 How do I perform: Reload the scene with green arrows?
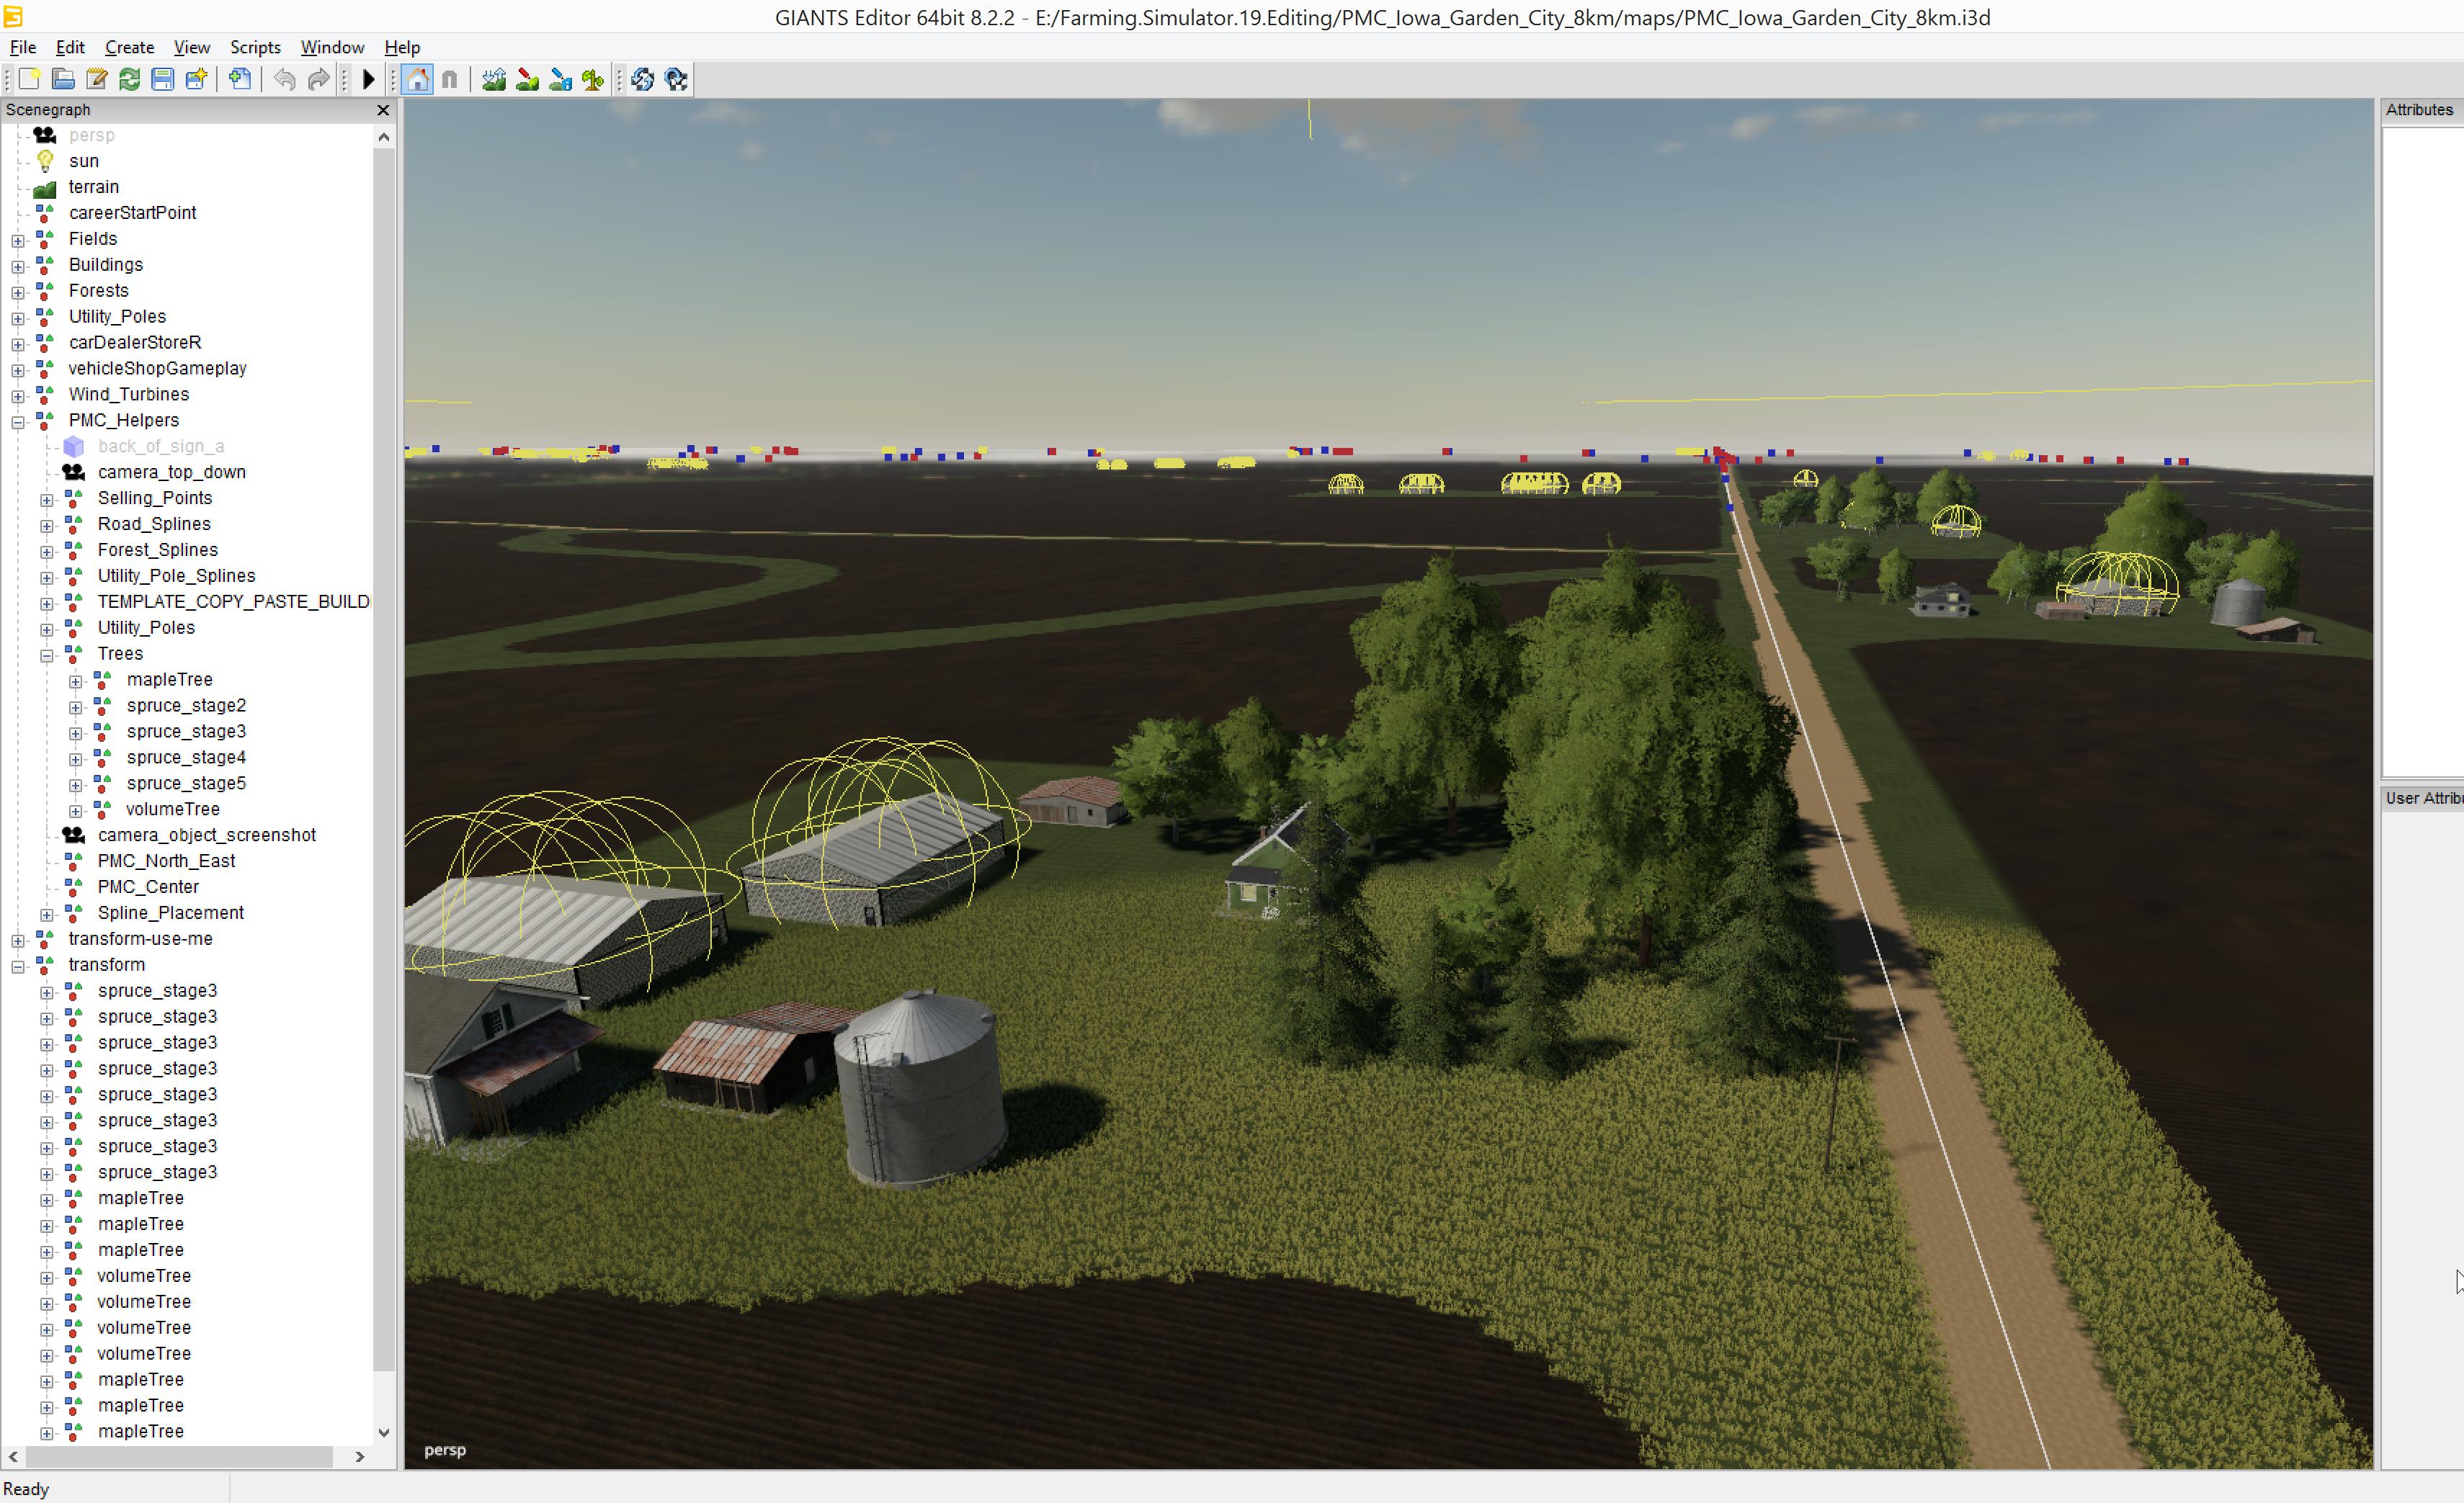pos(129,80)
